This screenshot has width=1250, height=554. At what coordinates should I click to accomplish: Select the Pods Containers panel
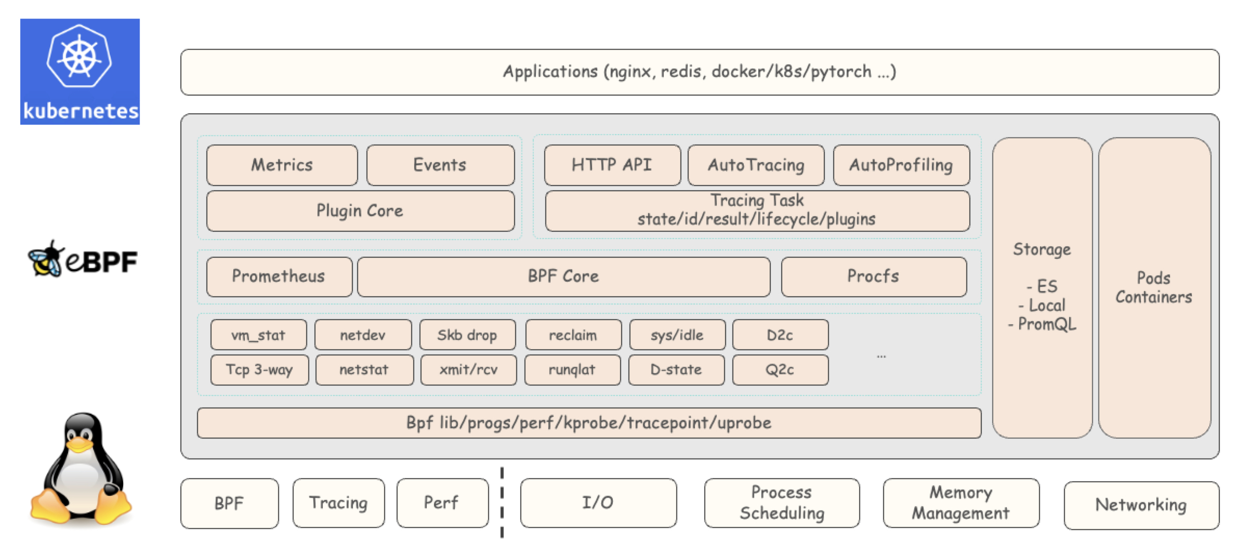[x=1154, y=288]
